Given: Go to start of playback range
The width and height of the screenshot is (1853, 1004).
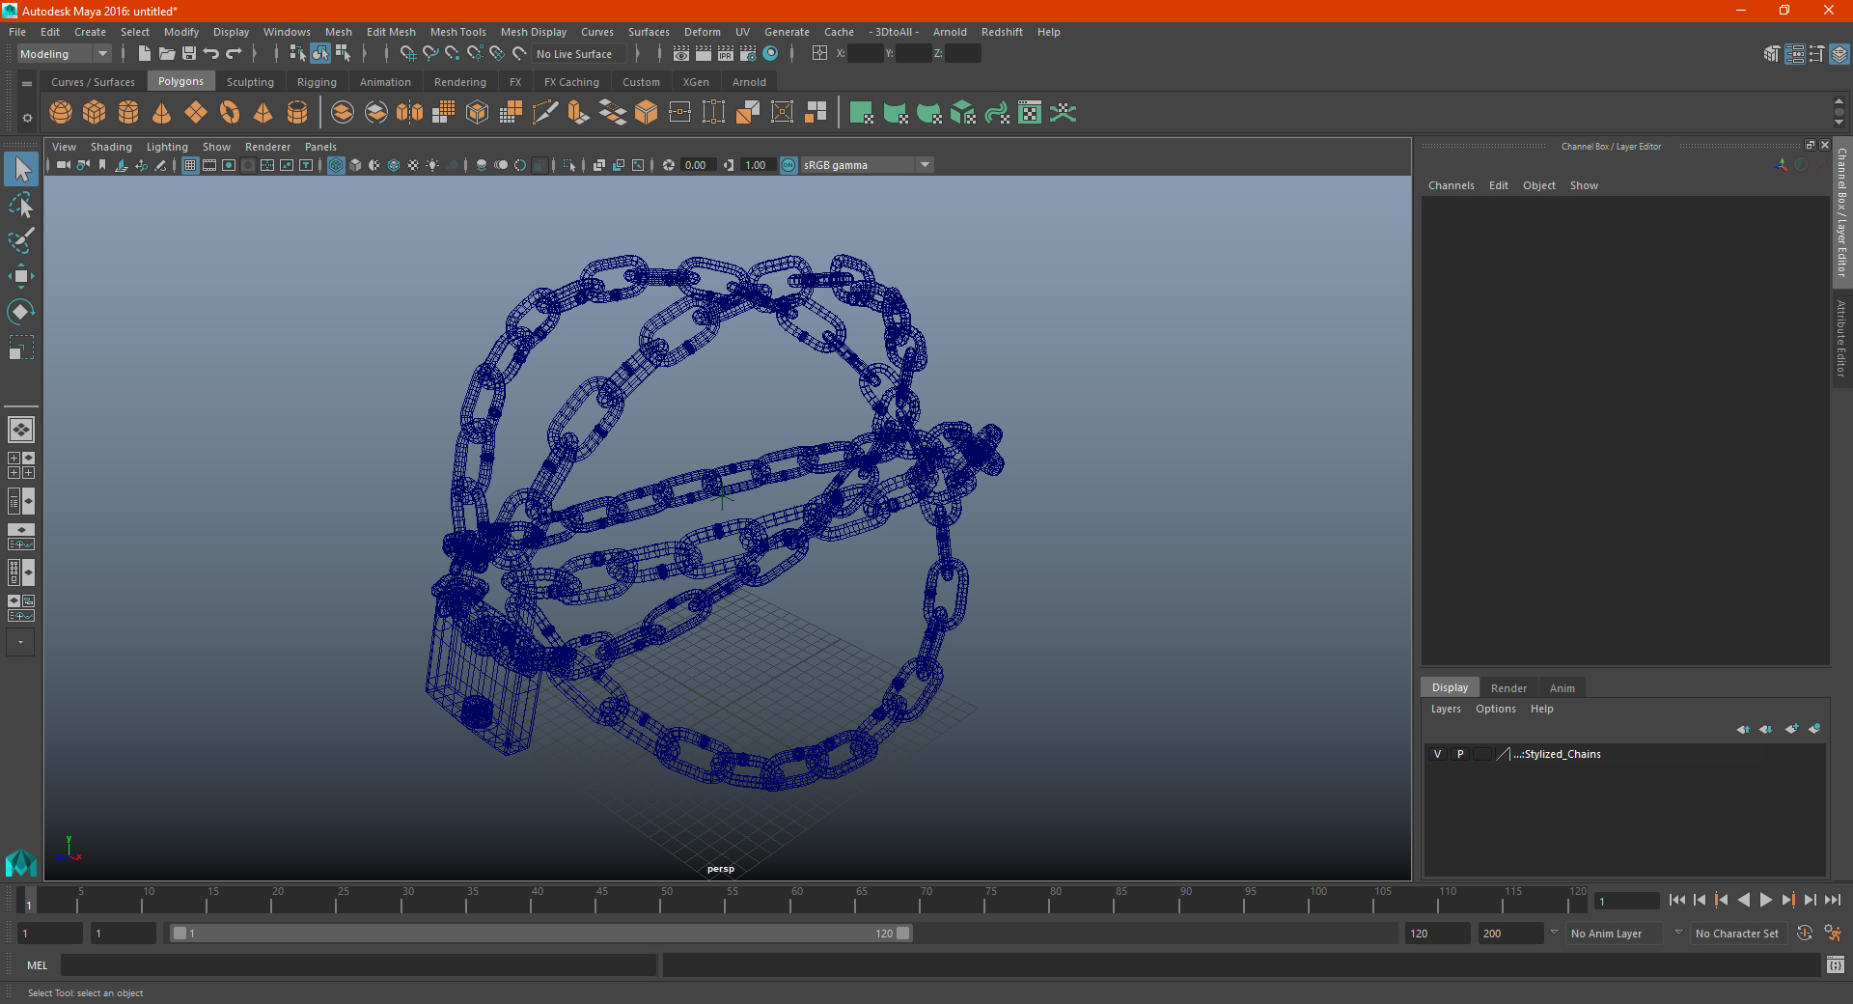Looking at the screenshot, I should [x=1677, y=900].
